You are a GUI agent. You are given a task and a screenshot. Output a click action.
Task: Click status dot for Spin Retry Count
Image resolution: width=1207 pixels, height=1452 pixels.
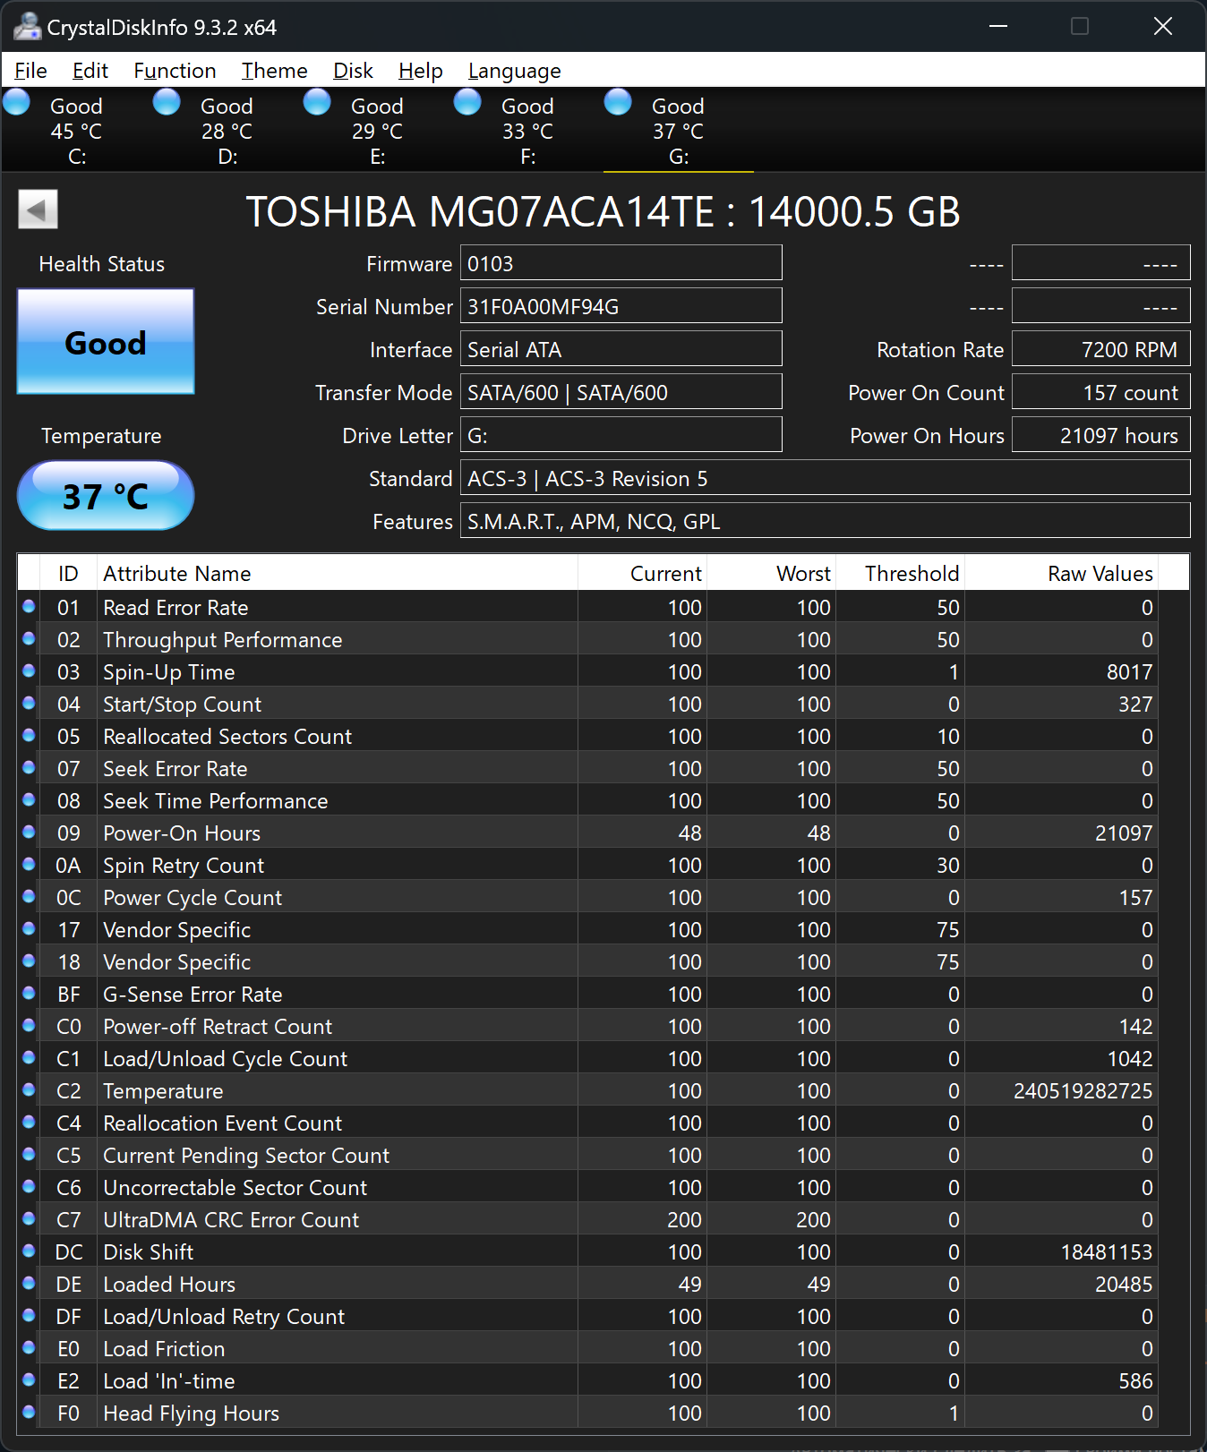[29, 865]
